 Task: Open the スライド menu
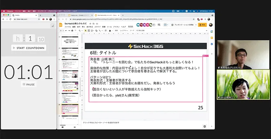[98, 27]
